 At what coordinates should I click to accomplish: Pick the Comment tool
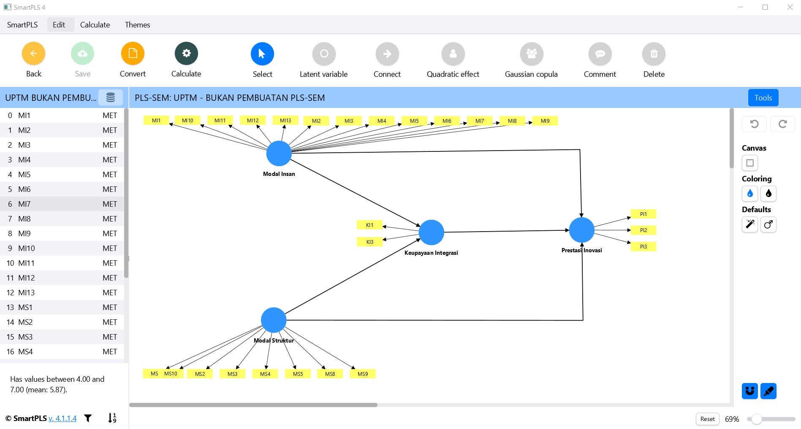(x=600, y=54)
